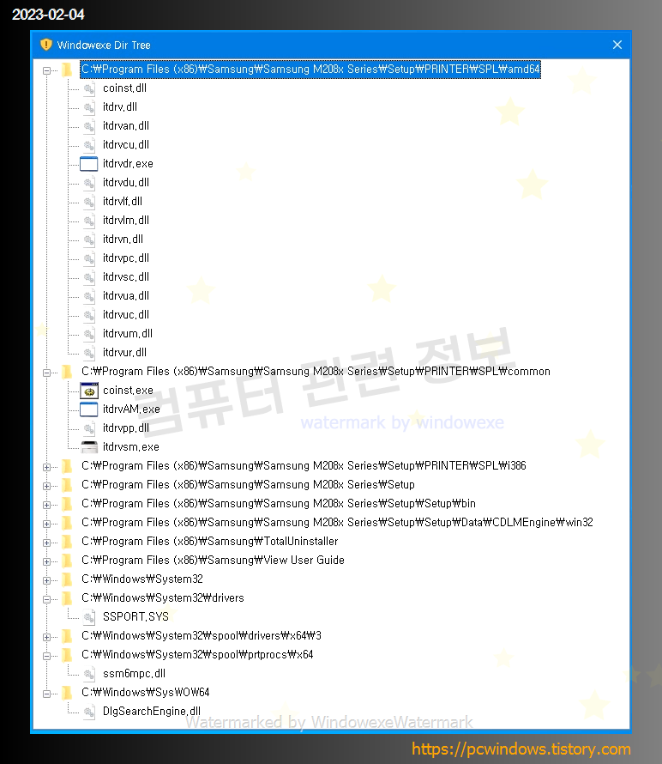The height and width of the screenshot is (764, 662).
Task: Expand the Setup\Setup\bin folder node
Action: (46, 505)
